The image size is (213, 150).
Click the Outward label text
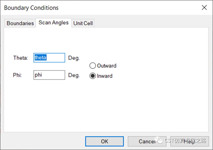pyautogui.click(x=107, y=66)
